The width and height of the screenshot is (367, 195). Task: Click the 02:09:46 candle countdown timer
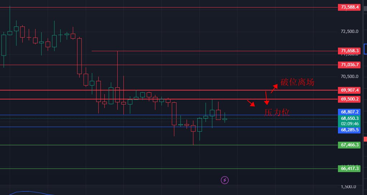349,124
